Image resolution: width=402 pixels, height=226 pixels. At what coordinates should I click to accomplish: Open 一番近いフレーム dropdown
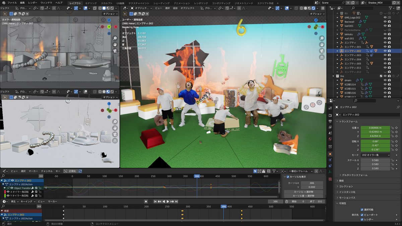[x=300, y=171]
